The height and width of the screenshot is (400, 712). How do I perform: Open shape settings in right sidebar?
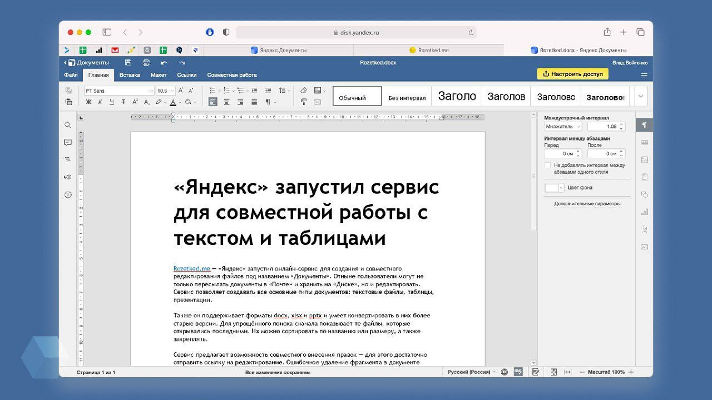645,194
